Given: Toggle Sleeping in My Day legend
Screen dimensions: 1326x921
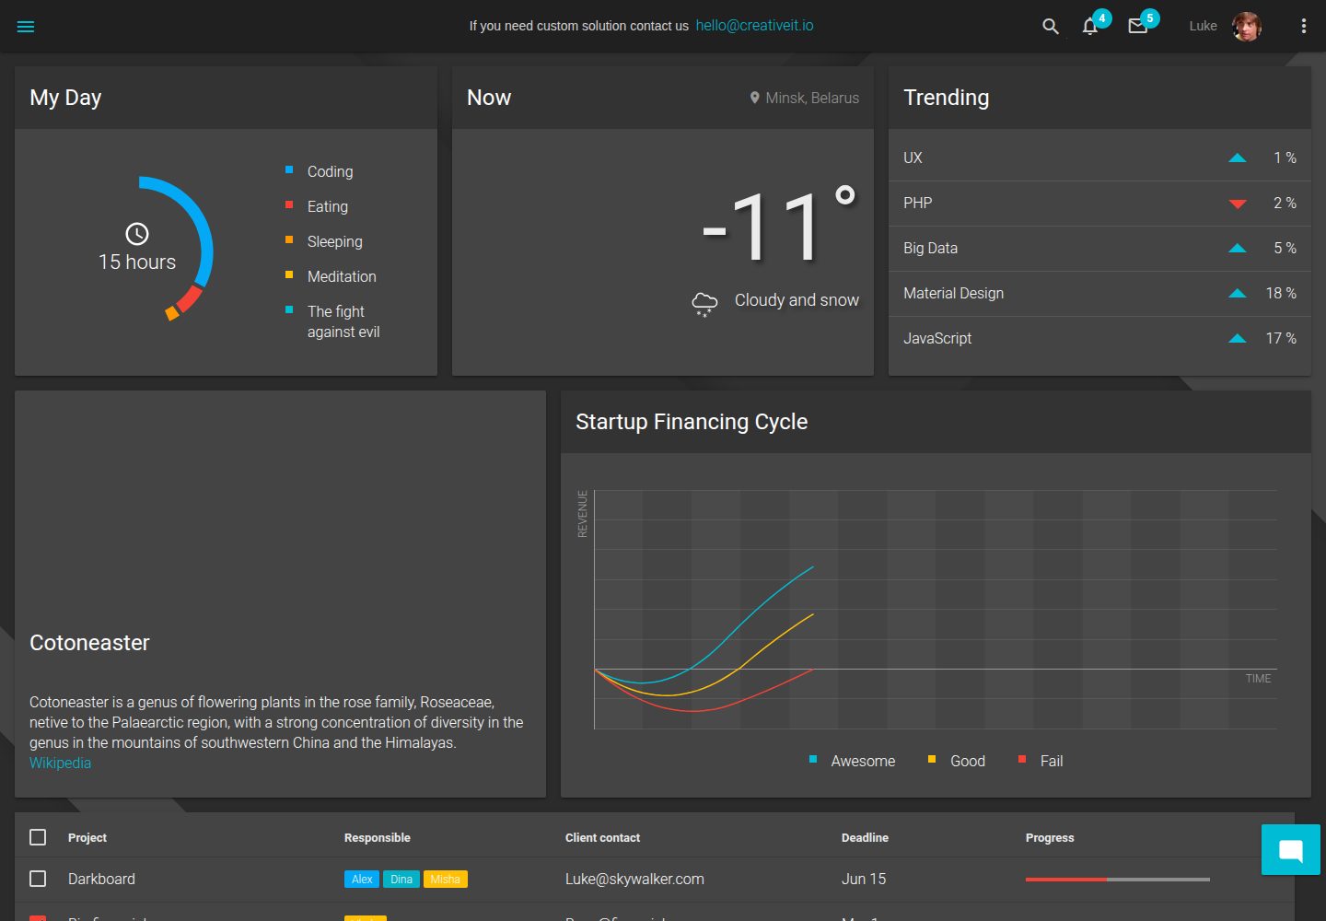Looking at the screenshot, I should coord(324,241).
